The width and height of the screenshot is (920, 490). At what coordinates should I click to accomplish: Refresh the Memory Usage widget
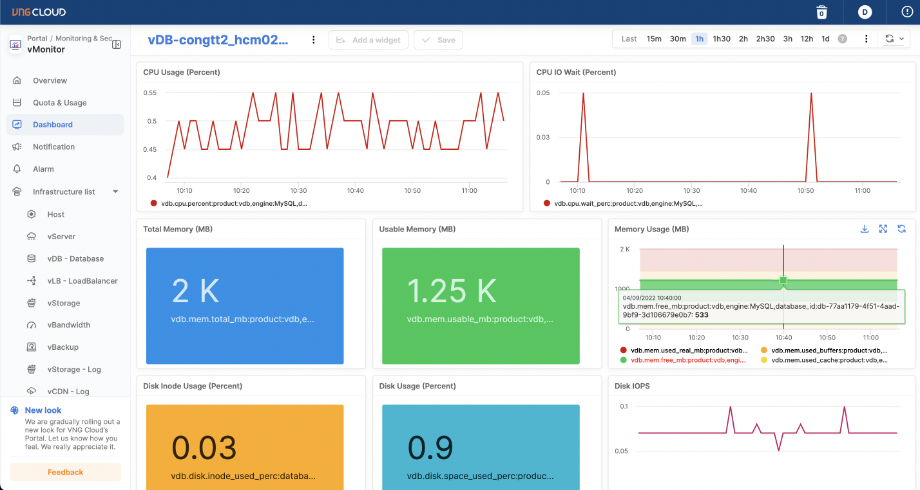tap(902, 229)
